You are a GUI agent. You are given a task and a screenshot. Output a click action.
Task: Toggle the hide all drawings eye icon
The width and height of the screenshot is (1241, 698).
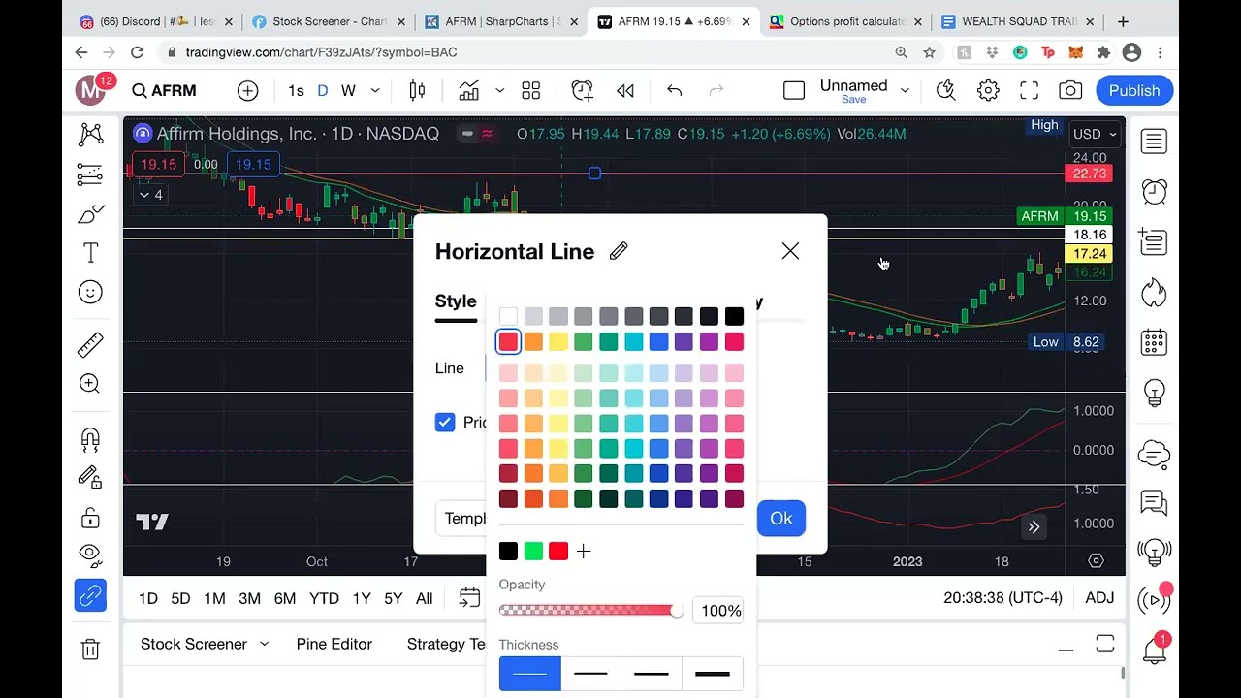90,555
